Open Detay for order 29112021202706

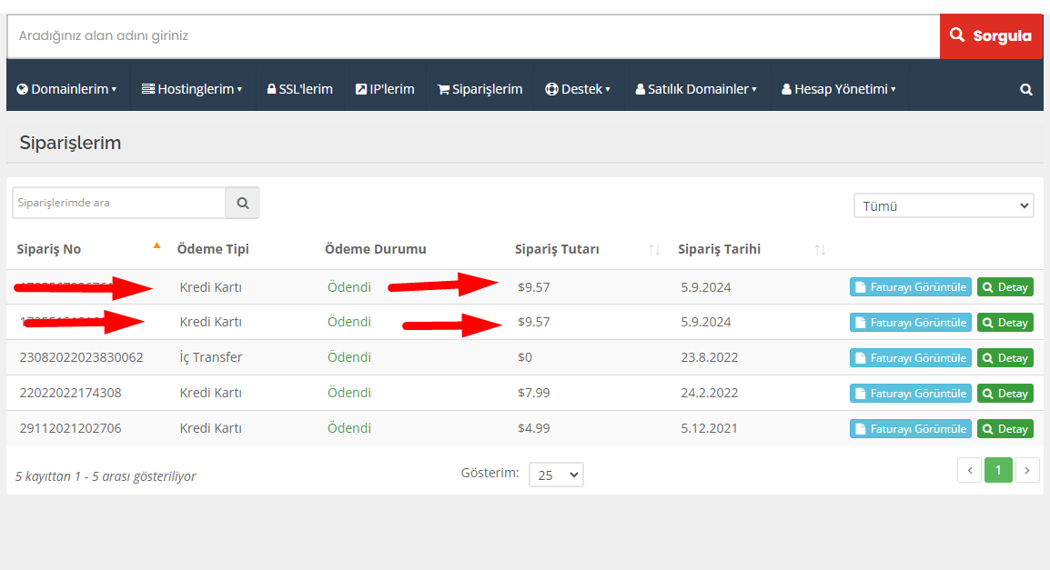click(x=1005, y=429)
